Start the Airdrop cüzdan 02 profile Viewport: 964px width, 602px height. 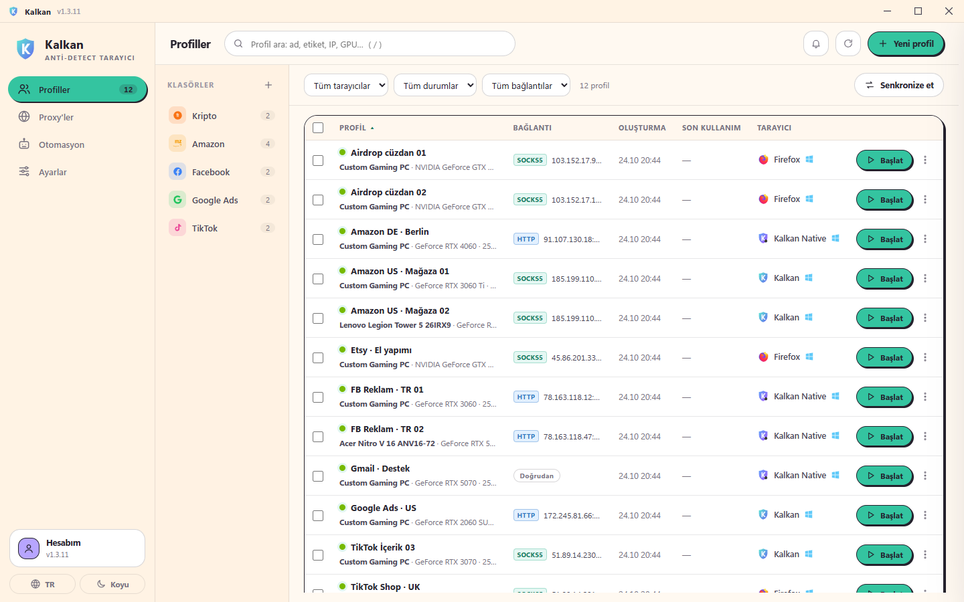point(884,199)
